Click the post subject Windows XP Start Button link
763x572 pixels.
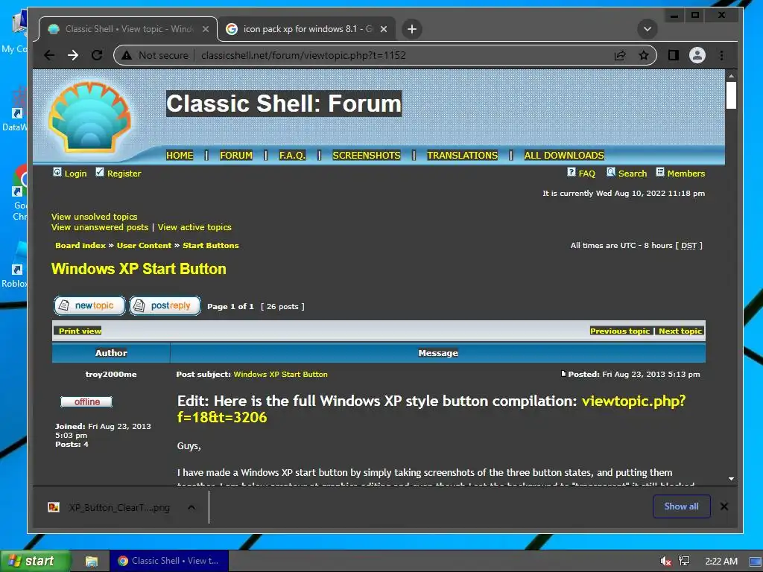(280, 375)
